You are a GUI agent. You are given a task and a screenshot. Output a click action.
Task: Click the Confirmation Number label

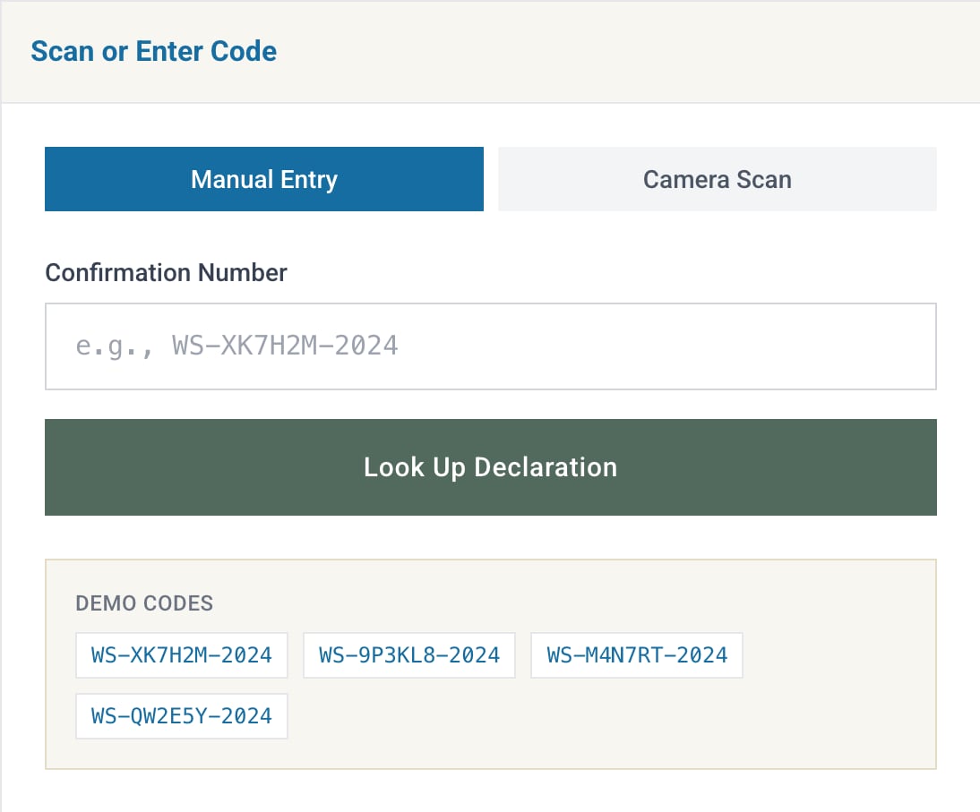pos(167,273)
